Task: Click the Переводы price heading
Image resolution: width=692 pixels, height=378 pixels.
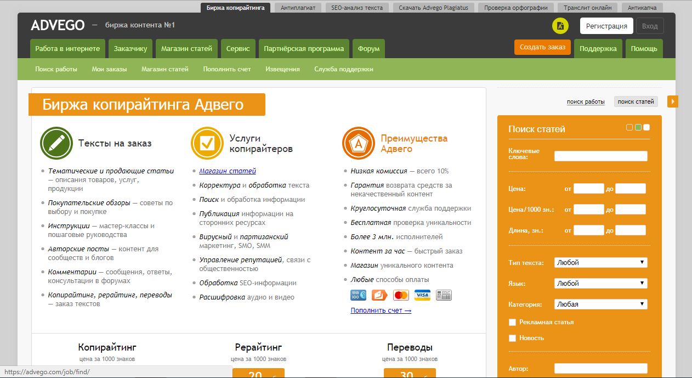Action: [x=410, y=347]
